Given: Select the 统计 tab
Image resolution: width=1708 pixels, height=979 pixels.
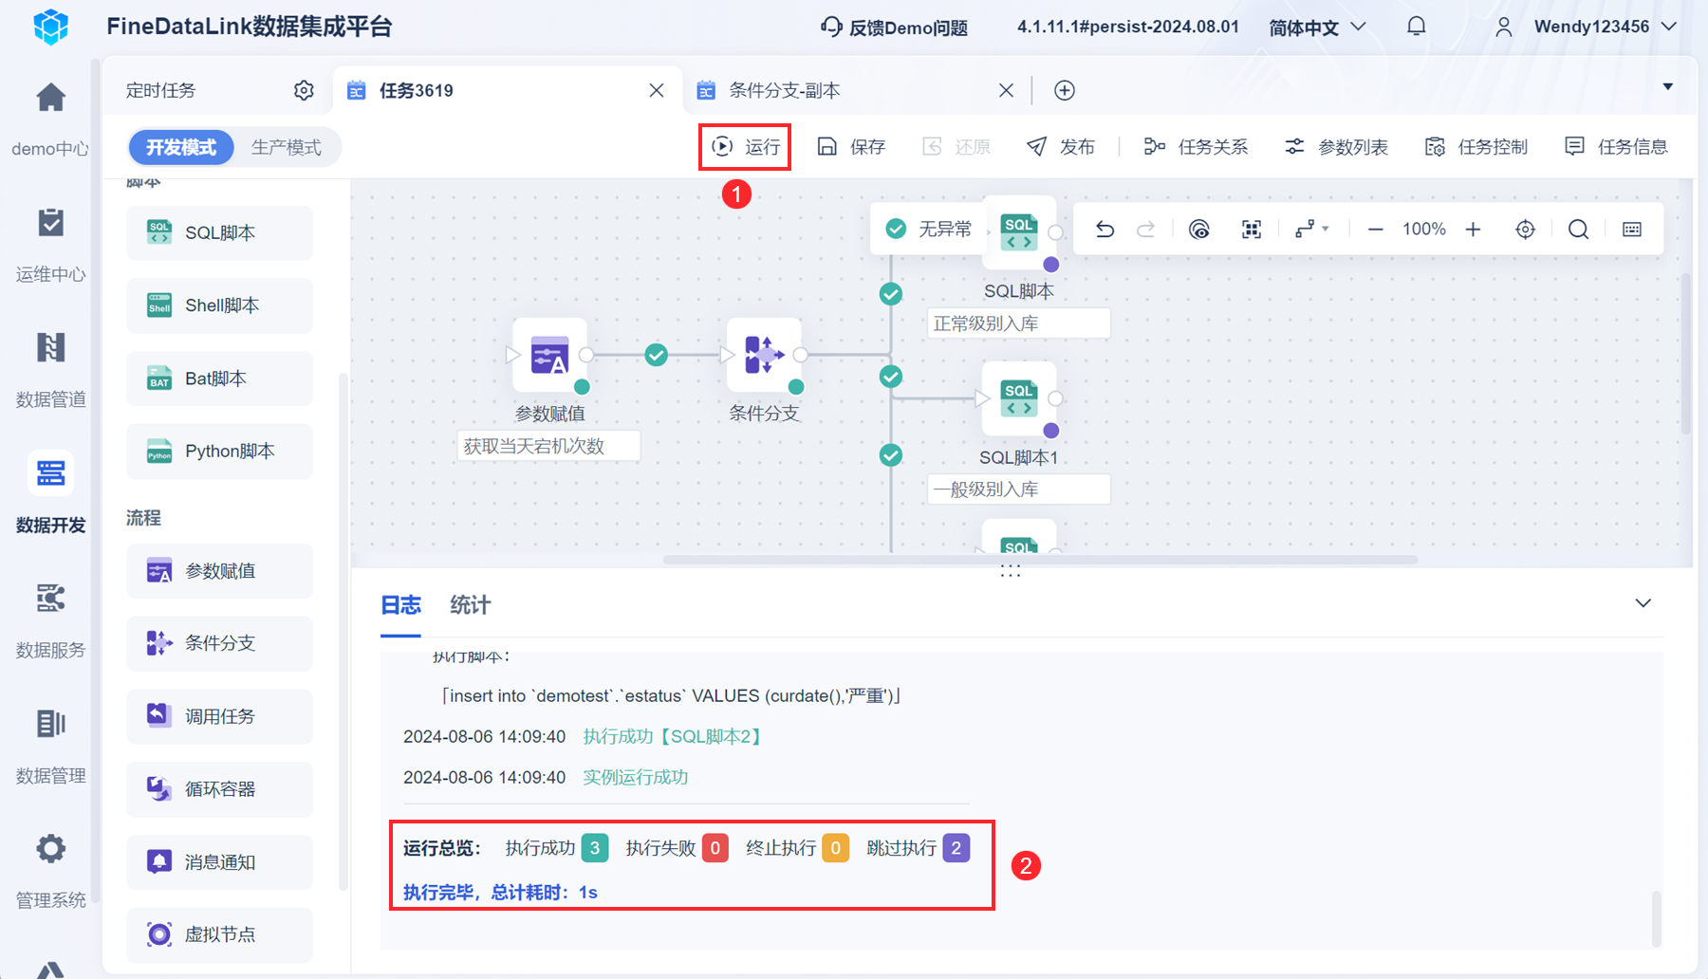Looking at the screenshot, I should point(470,605).
